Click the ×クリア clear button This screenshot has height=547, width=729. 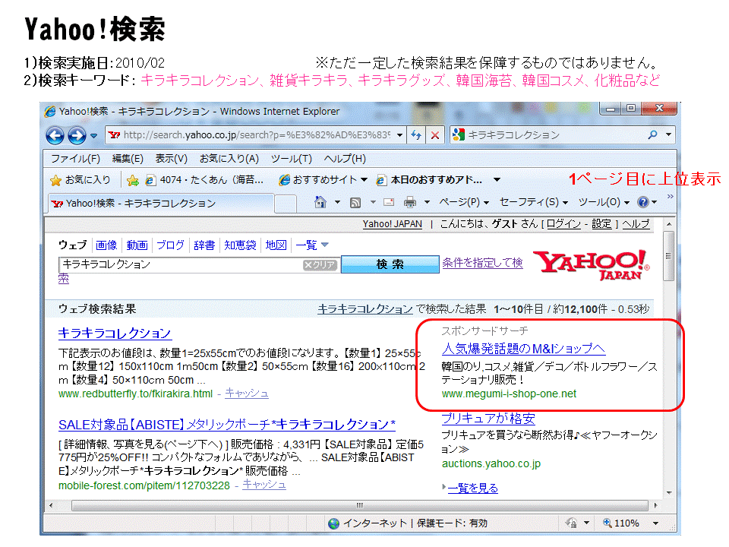(320, 265)
